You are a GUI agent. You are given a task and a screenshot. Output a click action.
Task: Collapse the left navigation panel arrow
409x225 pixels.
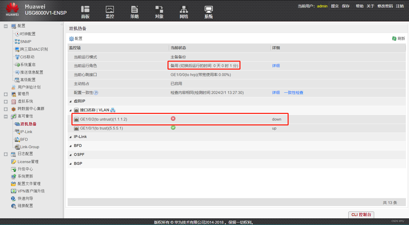pos(62,25)
